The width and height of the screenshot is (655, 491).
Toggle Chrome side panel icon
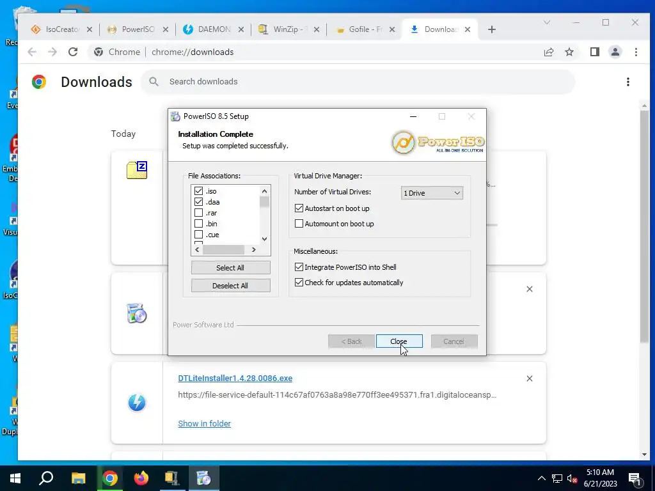tap(595, 52)
